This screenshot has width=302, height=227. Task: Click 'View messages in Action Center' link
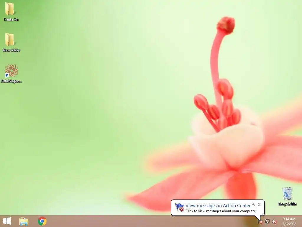coord(218,206)
